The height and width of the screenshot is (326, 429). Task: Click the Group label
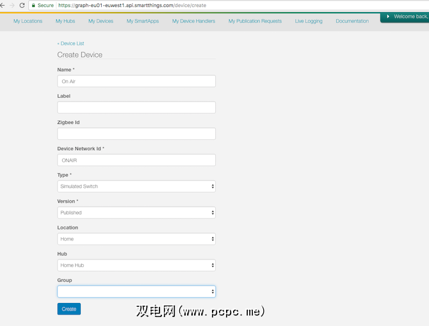[64, 280]
